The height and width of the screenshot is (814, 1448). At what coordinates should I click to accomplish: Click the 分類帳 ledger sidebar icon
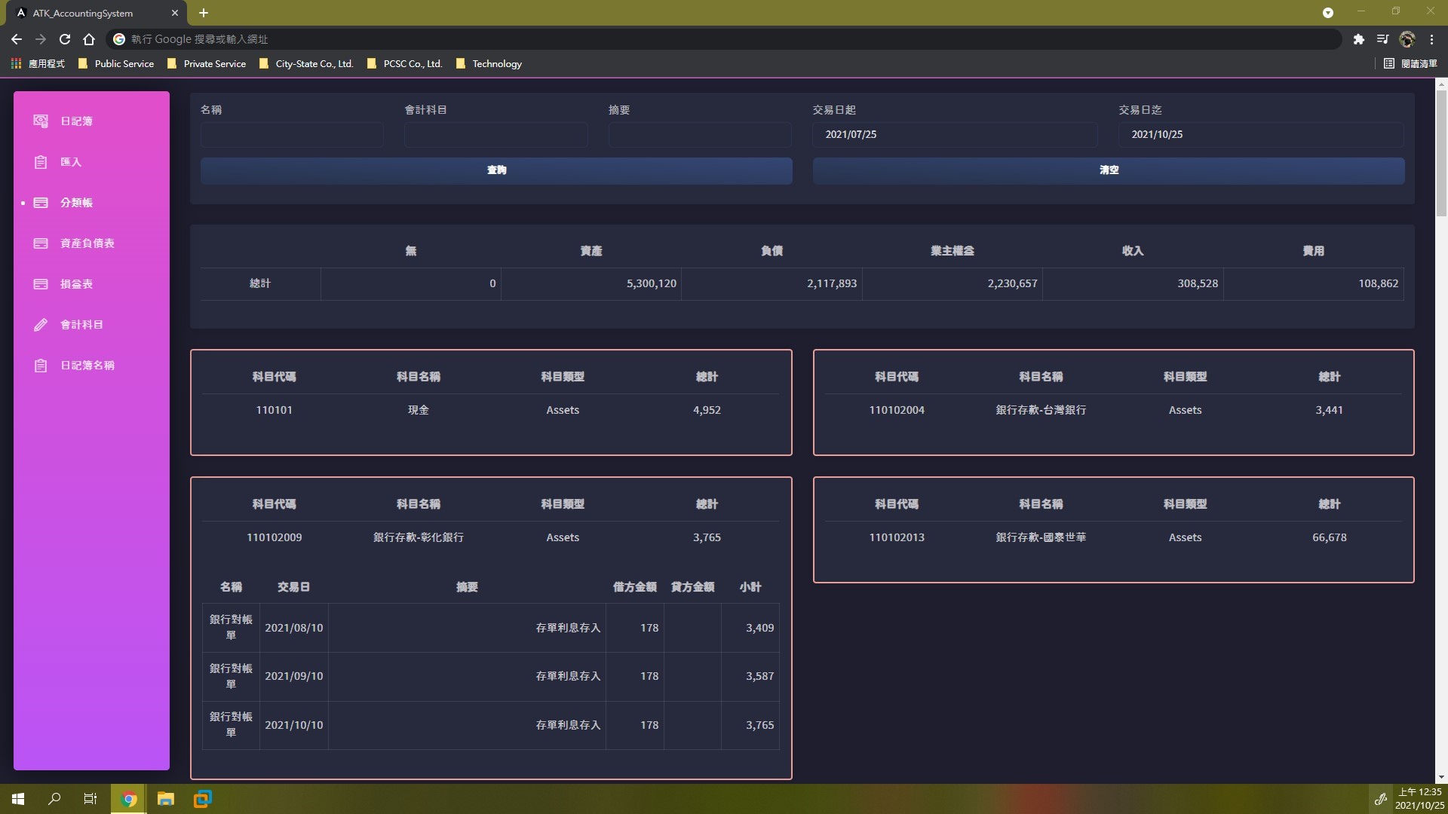[41, 202]
